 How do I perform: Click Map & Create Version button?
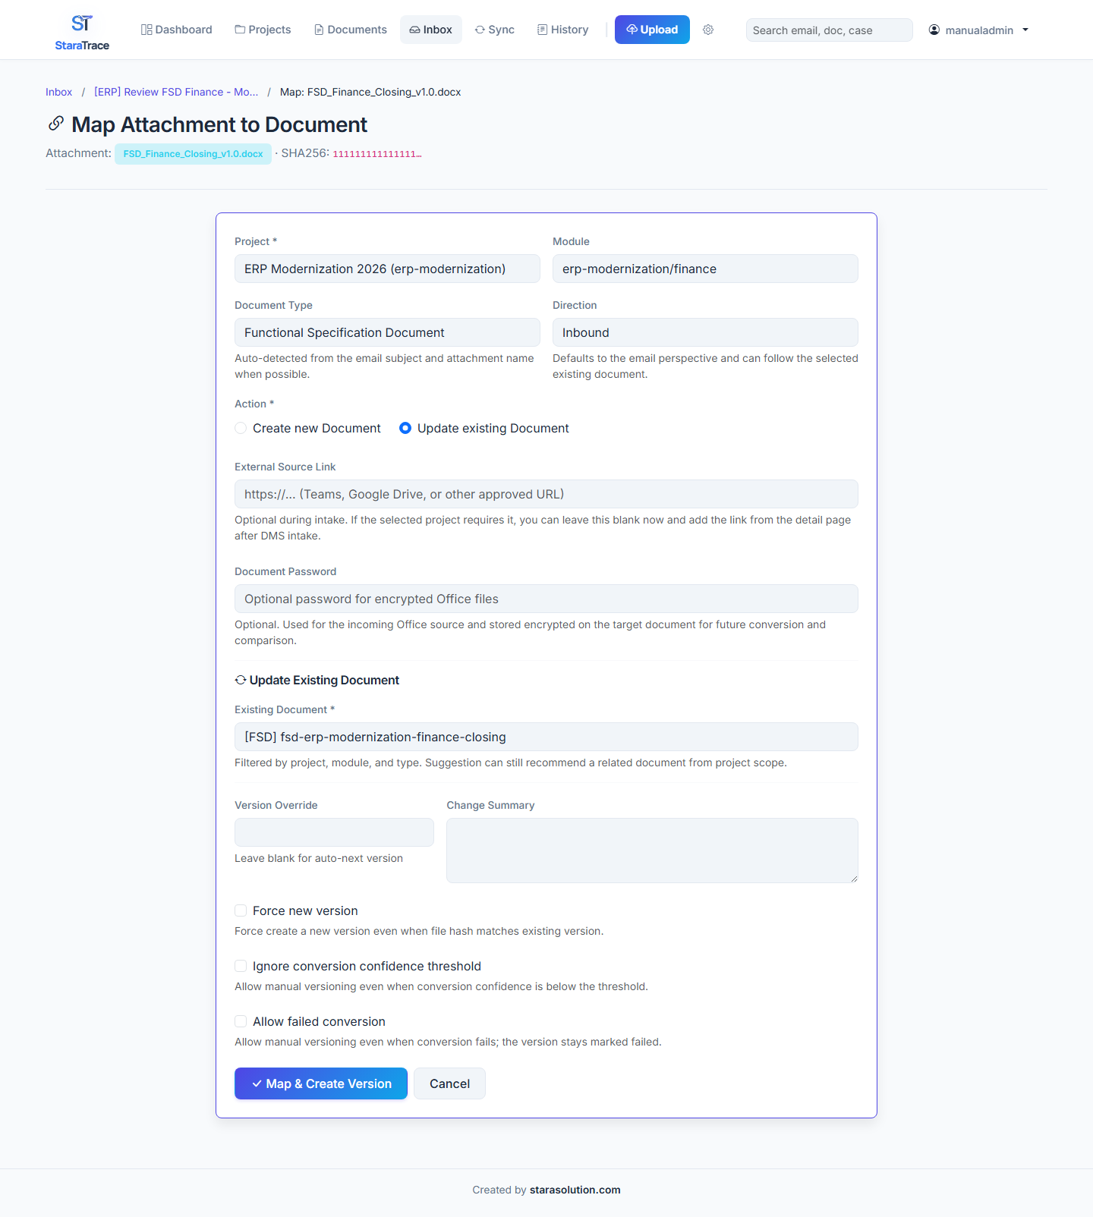tap(321, 1083)
